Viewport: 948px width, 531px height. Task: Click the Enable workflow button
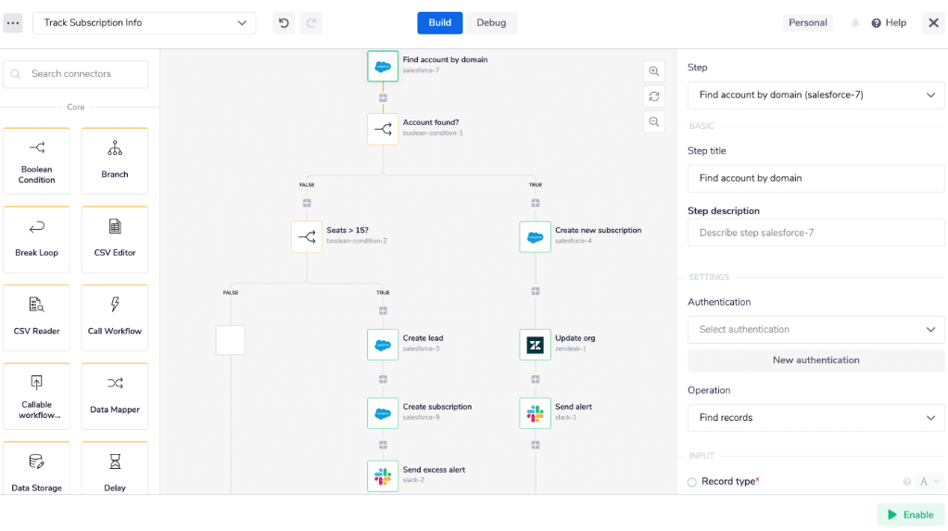click(910, 514)
